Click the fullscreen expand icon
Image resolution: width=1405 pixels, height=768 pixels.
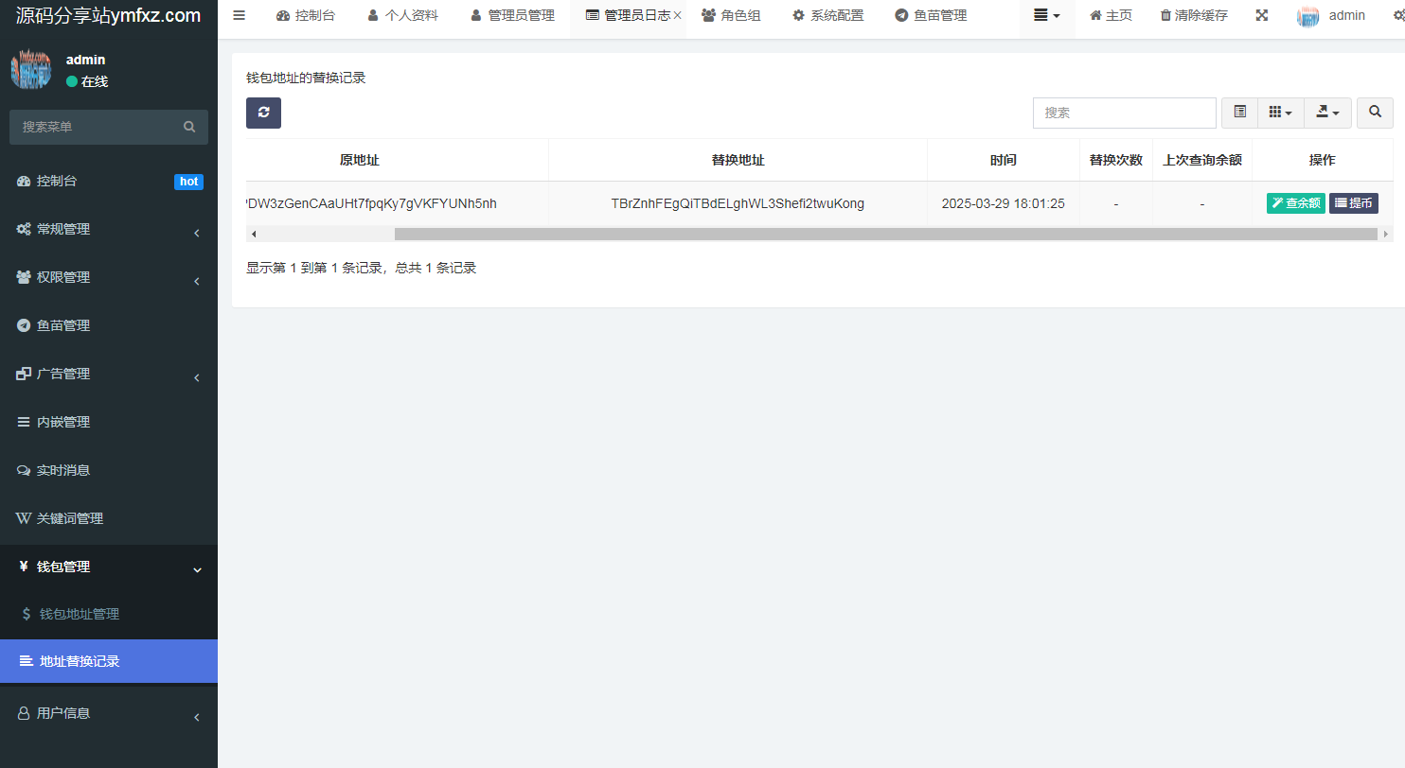pyautogui.click(x=1261, y=16)
